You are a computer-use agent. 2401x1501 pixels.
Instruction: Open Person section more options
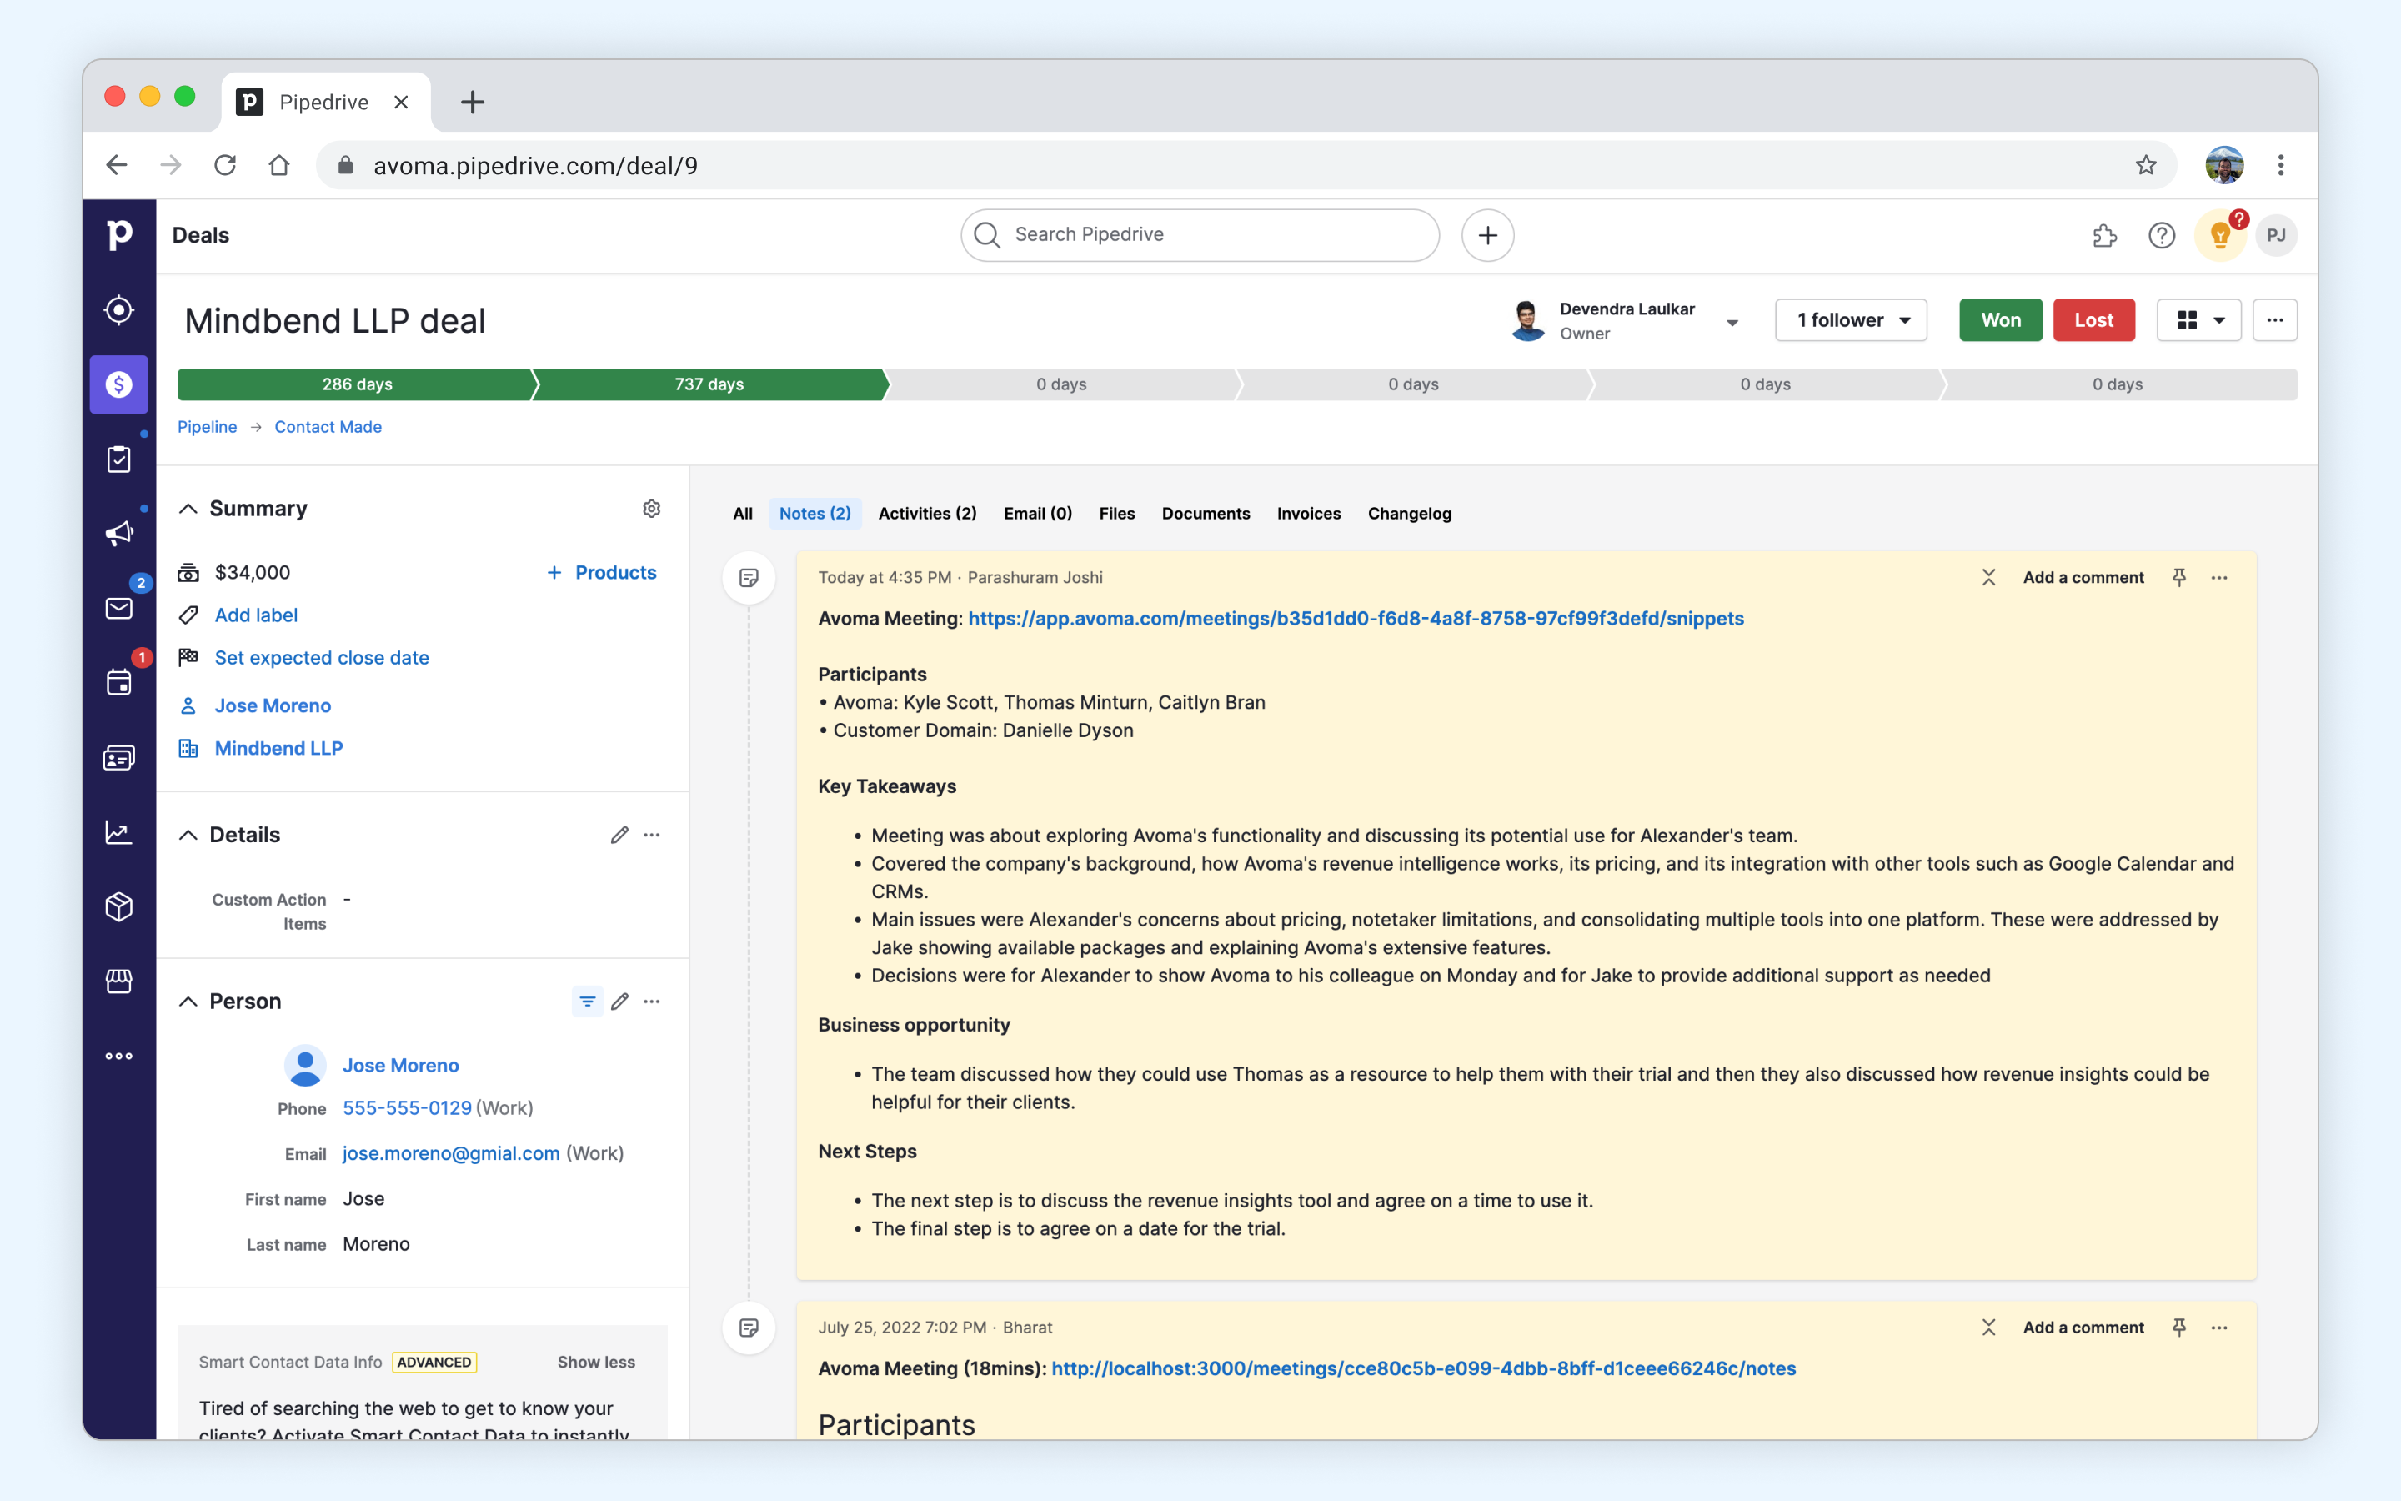pos(652,1002)
